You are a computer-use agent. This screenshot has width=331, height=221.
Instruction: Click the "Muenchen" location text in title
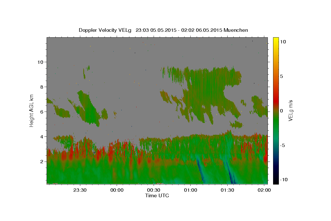(x=236, y=30)
